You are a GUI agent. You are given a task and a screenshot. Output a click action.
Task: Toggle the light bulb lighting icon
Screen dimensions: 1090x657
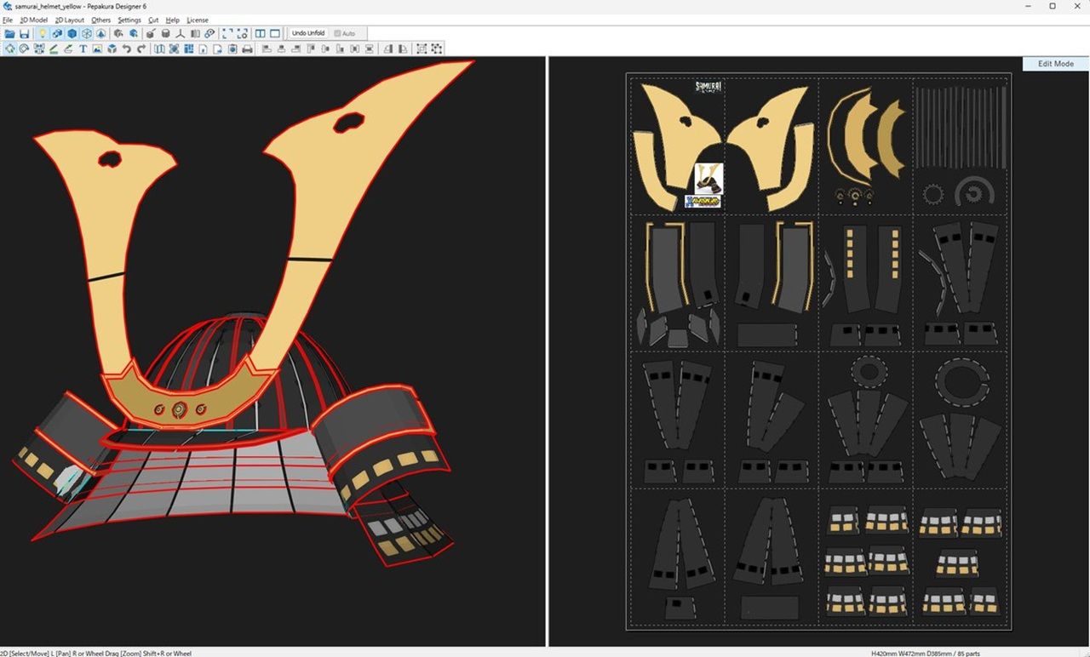pos(42,34)
